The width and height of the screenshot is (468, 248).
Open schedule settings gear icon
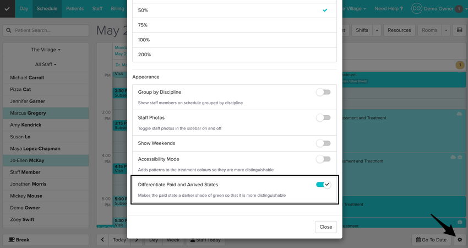coord(460,240)
